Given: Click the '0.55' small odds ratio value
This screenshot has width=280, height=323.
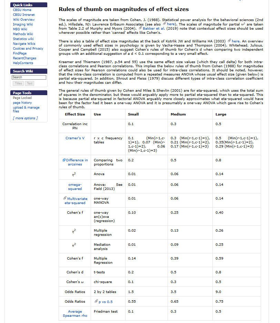Looking at the screenshot, I should [132, 302].
